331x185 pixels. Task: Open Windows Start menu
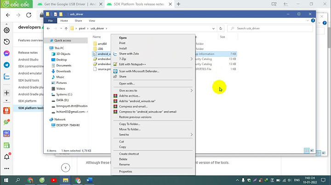(x=6, y=180)
